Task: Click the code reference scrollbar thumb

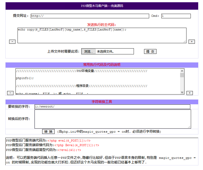Action: (x=182, y=75)
